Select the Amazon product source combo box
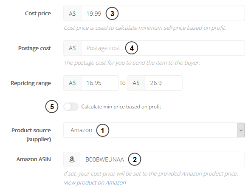 154,130
